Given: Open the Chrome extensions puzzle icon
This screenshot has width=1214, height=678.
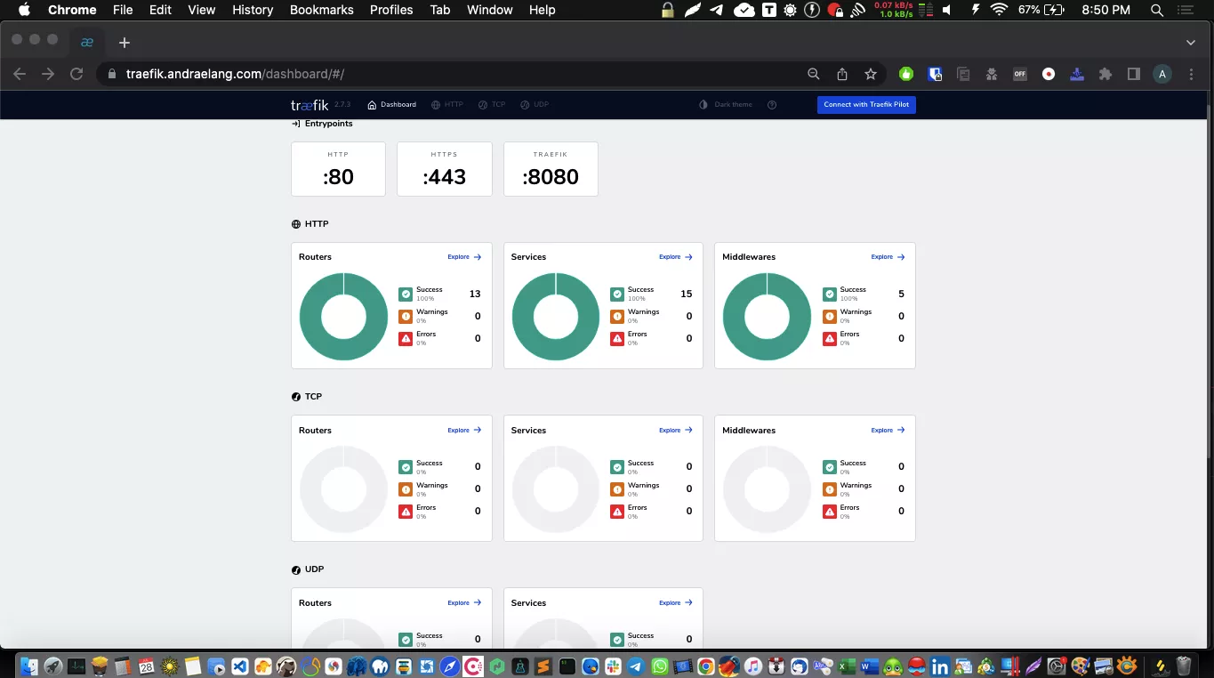Looking at the screenshot, I should pos(1105,74).
